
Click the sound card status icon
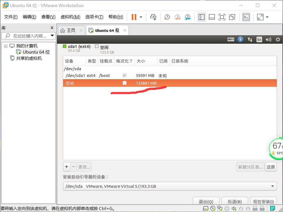(234, 209)
